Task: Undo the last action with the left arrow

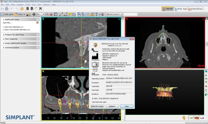Action: click(x=12, y=9)
